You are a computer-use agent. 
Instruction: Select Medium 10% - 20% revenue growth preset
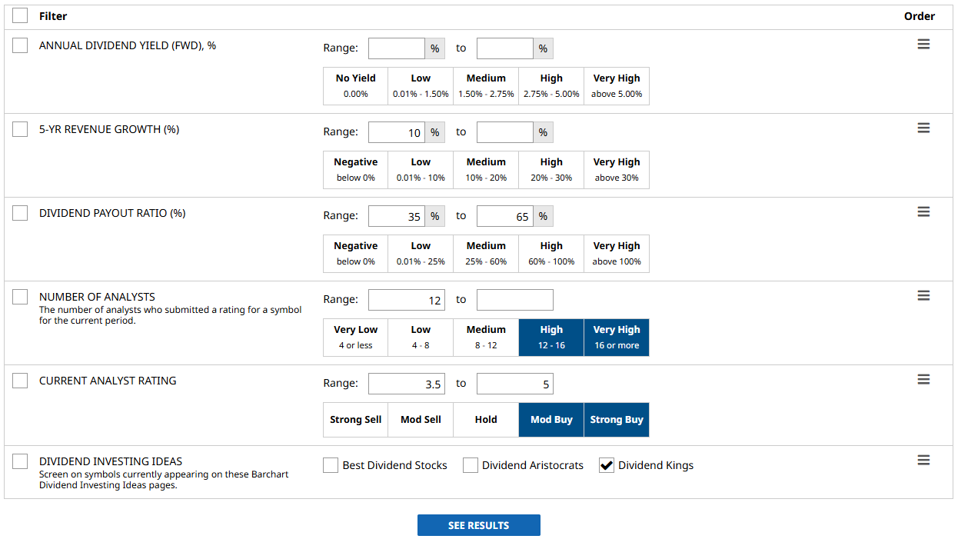486,169
